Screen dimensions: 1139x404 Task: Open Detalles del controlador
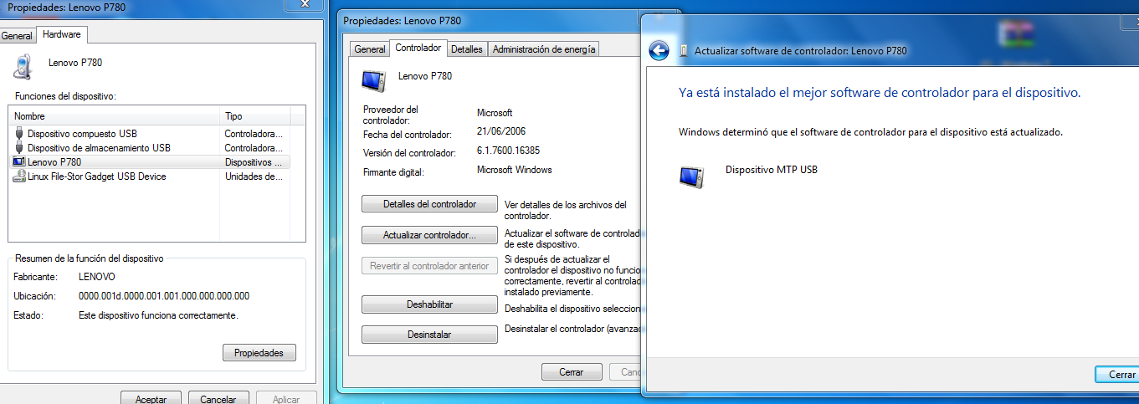(430, 204)
